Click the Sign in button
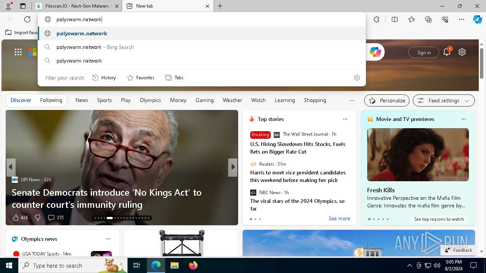Screen dimensions: 486x273 click(x=424, y=52)
